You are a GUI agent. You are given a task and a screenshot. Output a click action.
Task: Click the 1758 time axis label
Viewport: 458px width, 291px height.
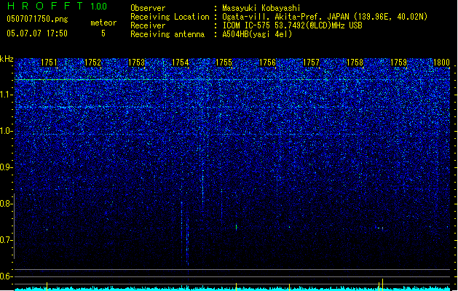point(355,63)
